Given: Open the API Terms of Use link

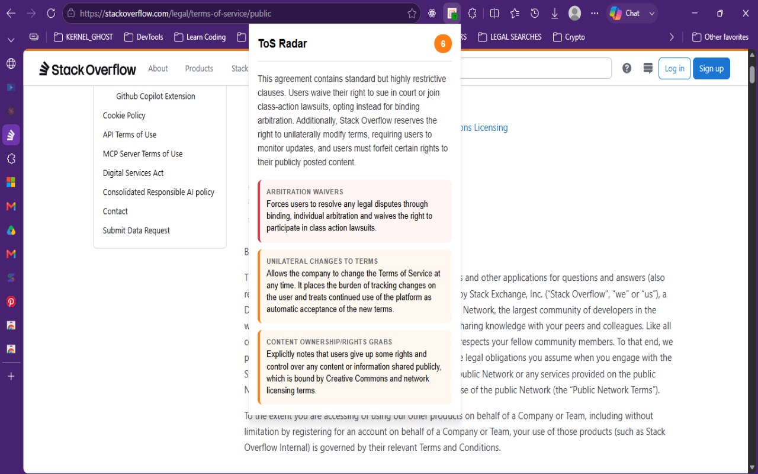Looking at the screenshot, I should pyautogui.click(x=130, y=134).
